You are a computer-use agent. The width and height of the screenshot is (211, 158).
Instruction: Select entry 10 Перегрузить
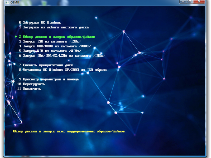(31, 84)
